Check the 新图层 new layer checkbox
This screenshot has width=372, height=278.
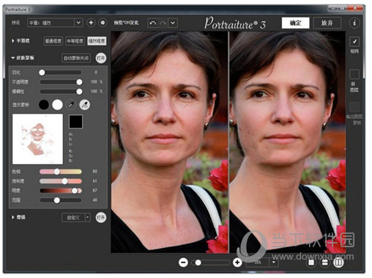click(x=354, y=74)
